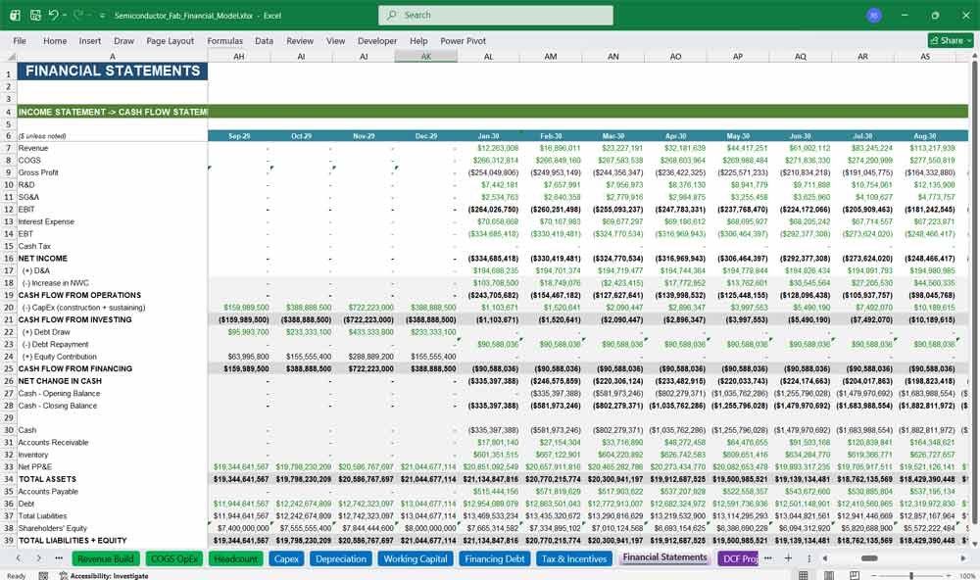
Task: Switch to Page Break Preview
Action: (x=854, y=576)
